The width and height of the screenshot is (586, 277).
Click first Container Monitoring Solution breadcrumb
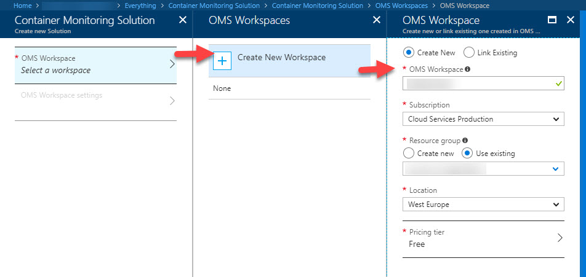pos(214,6)
